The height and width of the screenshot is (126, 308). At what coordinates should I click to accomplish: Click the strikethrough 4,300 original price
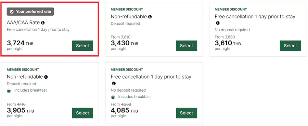[x=126, y=104]
